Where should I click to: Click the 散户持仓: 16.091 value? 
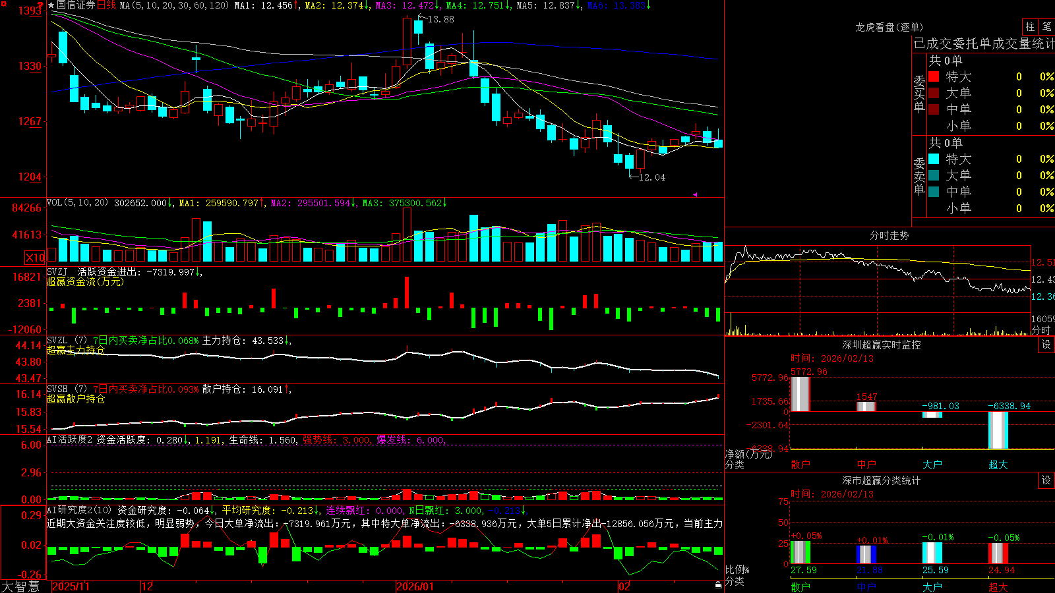tap(243, 389)
